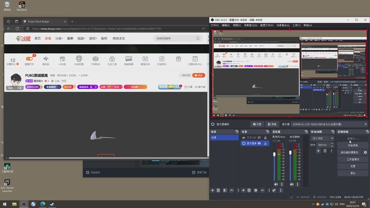Click the browser horizontal scrollbar
Screen dimensions: 370x208
click(x=108, y=158)
